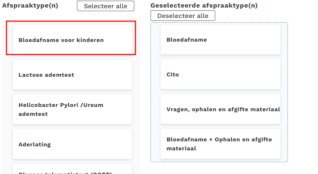Click the Afspraaktype(n) heading
This screenshot has height=174, width=318.
point(30,6)
